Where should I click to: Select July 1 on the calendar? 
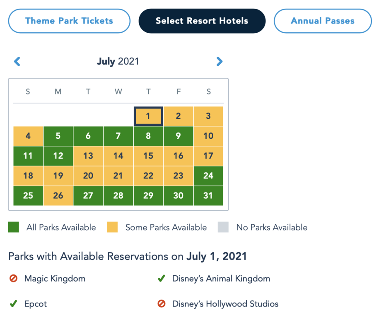148,116
